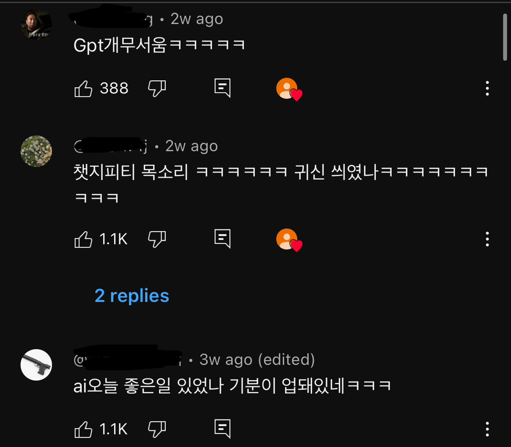Dislike the second comment

click(x=156, y=239)
